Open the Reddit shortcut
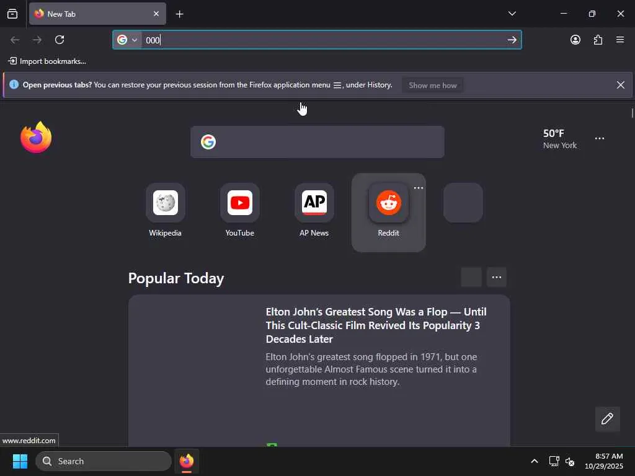The image size is (635, 476). point(388,213)
